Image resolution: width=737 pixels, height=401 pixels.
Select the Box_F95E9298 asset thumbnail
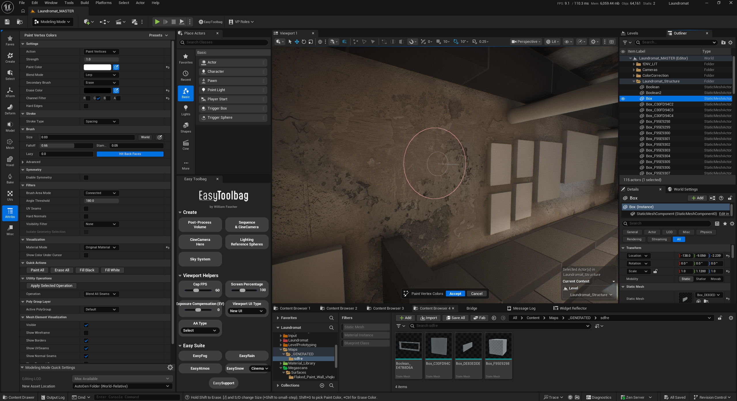[x=498, y=346]
